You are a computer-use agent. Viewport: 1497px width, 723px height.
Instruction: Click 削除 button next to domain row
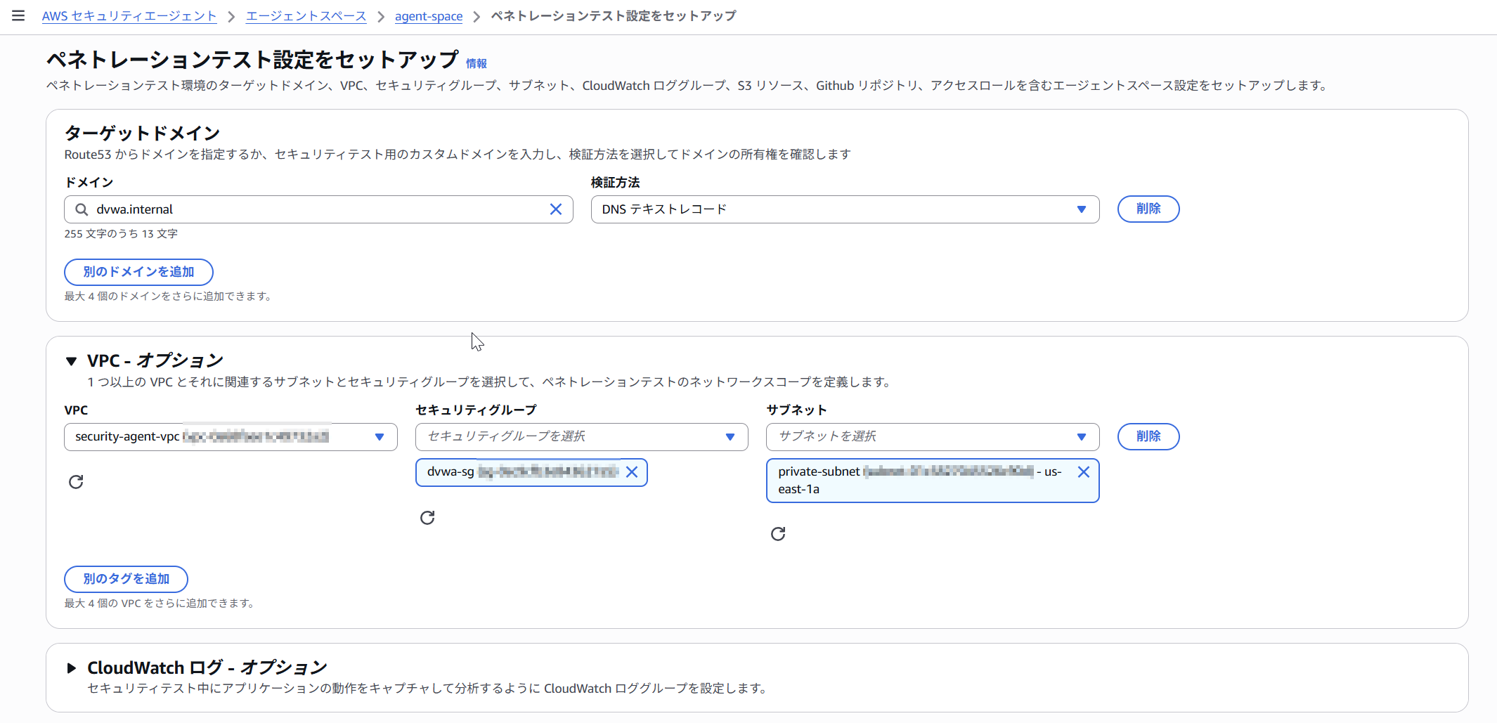click(1148, 209)
